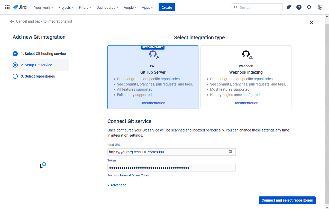Click the Host URL input field

click(171, 152)
